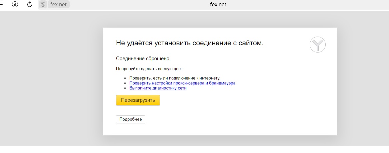The width and height of the screenshot is (389, 153).
Task: Click the error heading Не удаётся установить соединение
Action: [x=189, y=43]
